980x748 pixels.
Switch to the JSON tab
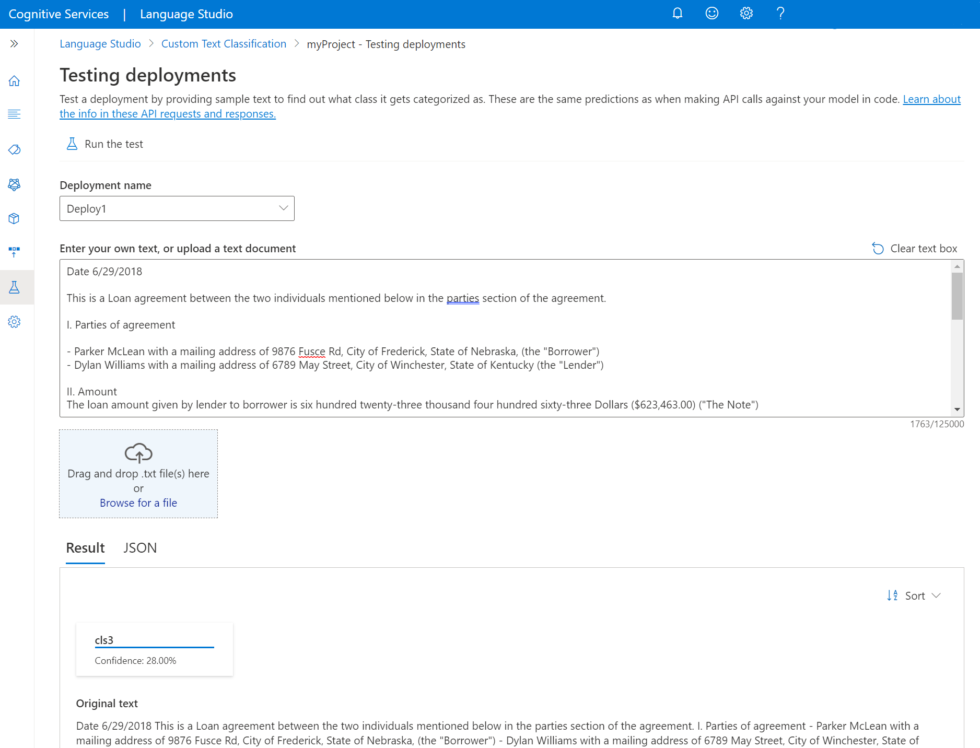pos(140,548)
